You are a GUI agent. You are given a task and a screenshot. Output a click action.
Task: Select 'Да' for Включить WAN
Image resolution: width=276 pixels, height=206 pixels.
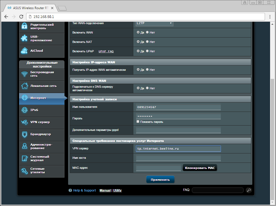tap(138, 32)
